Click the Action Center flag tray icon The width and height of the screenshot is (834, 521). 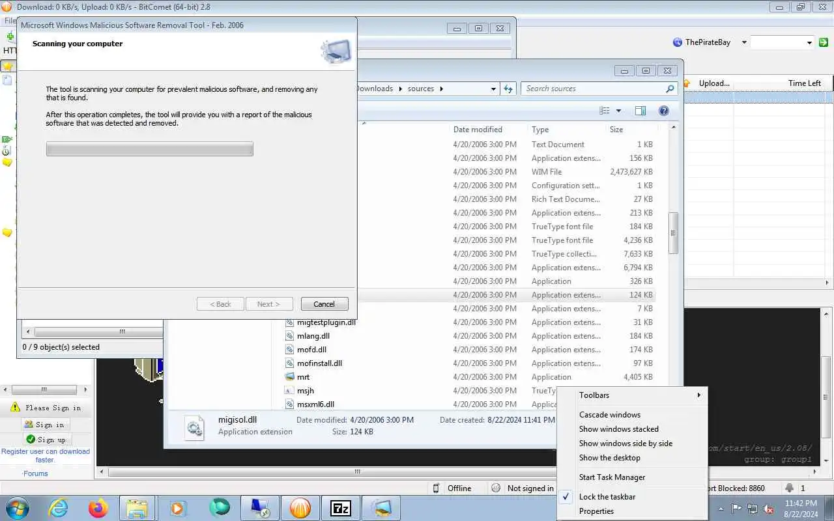pyautogui.click(x=737, y=509)
